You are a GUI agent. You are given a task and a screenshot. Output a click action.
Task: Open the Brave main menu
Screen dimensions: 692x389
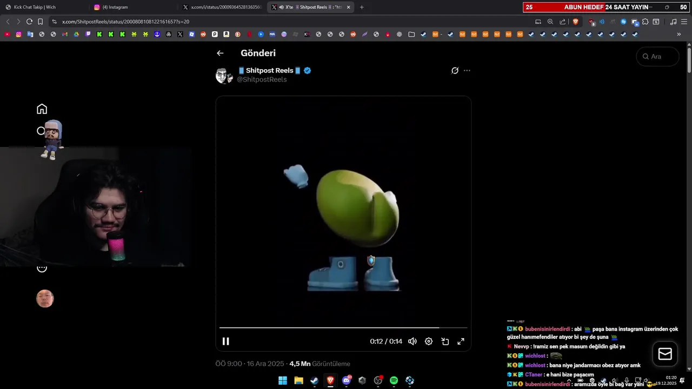click(684, 22)
